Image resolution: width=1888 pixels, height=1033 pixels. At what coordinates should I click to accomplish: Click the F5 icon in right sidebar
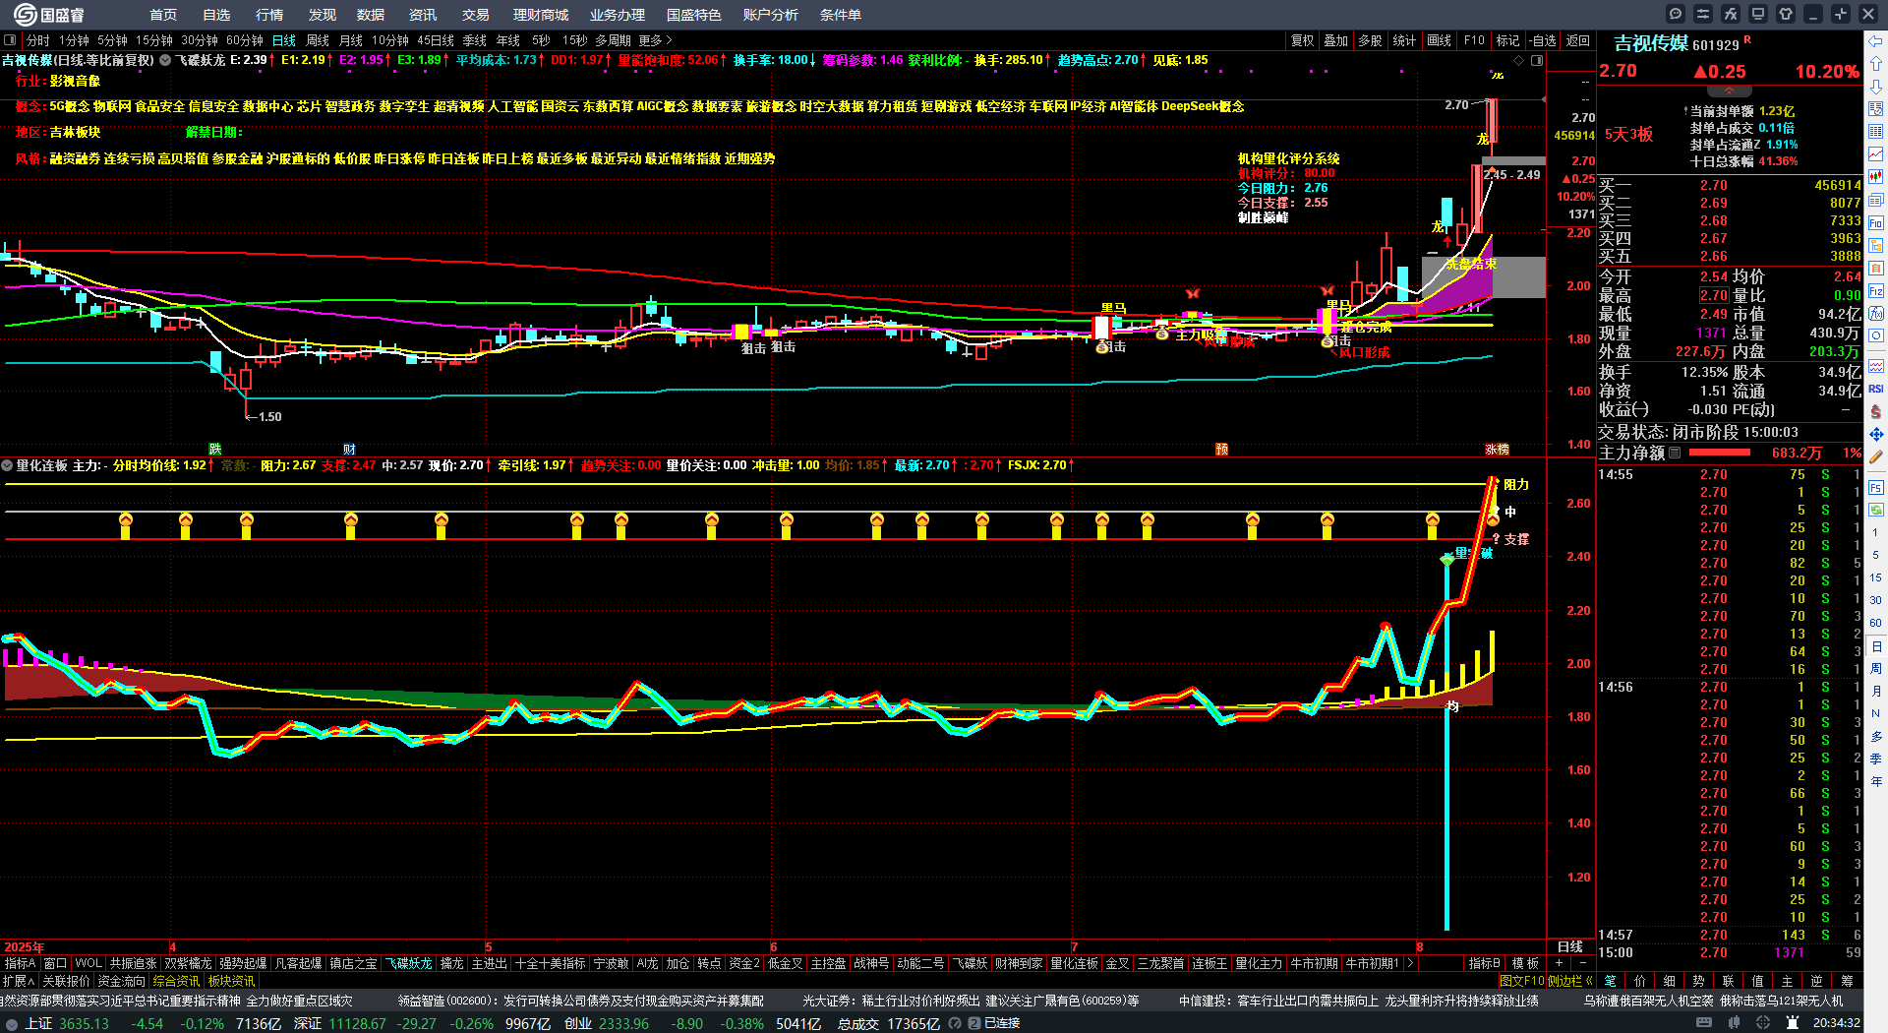(x=1876, y=488)
